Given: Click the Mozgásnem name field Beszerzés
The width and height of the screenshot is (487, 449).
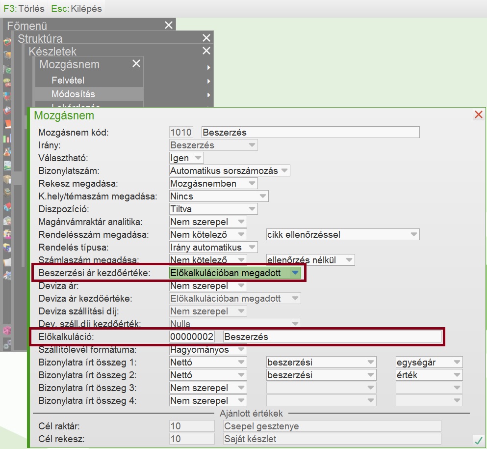Looking at the screenshot, I should (310, 132).
